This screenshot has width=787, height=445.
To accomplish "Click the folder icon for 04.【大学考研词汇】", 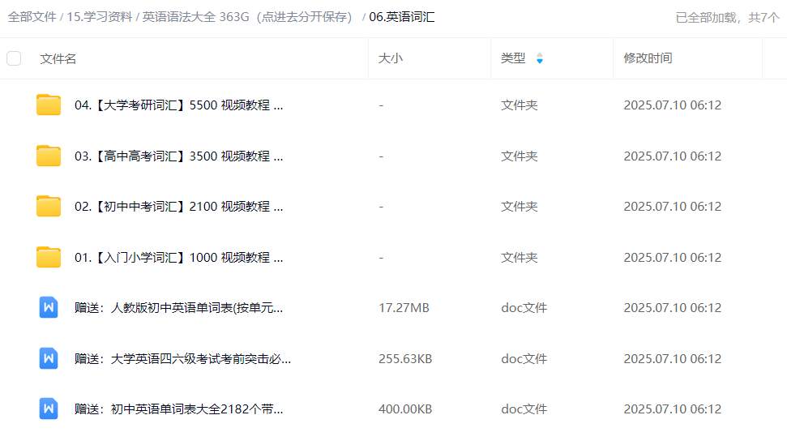I will [49, 105].
